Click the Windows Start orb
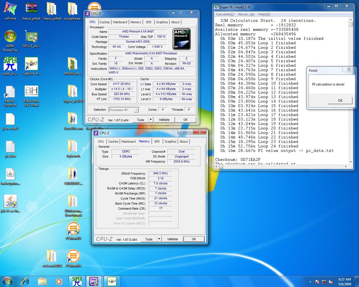Screen dimensions: 359x287 (x=8, y=281)
